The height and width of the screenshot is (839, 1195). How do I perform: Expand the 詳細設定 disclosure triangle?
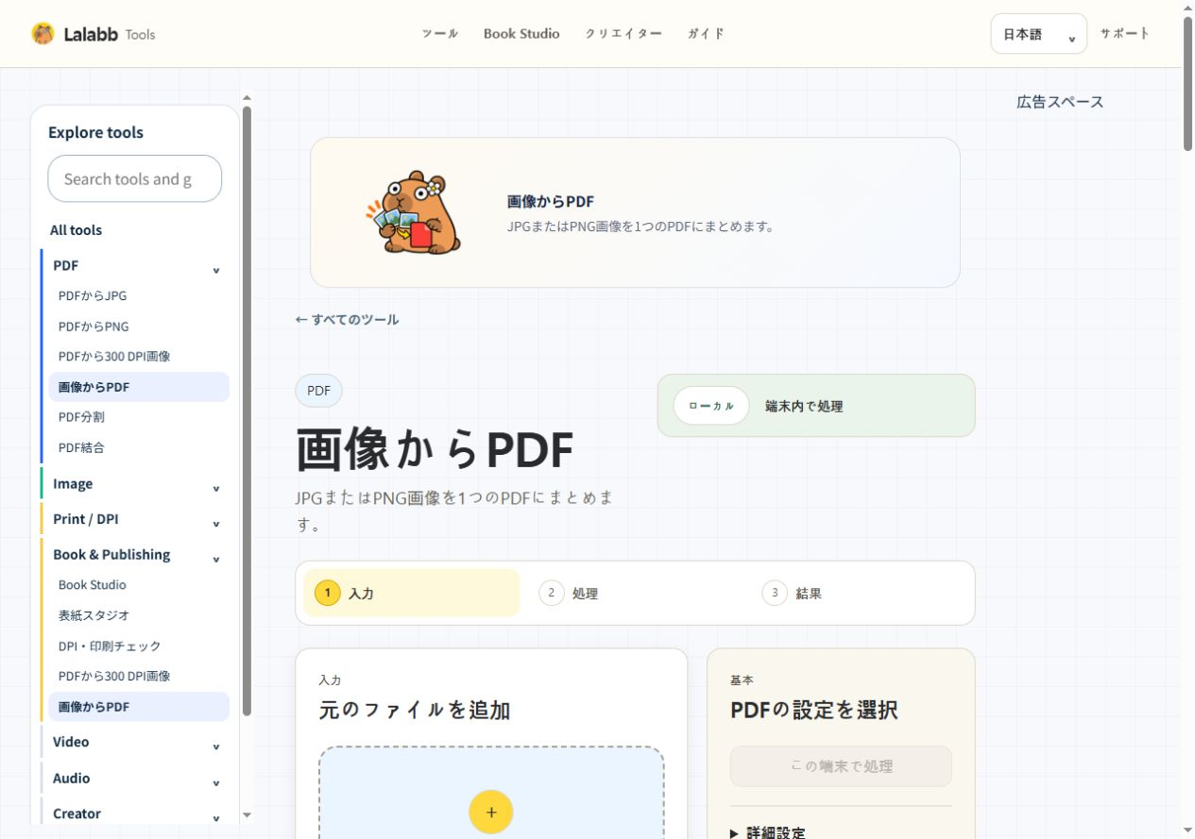pos(735,832)
